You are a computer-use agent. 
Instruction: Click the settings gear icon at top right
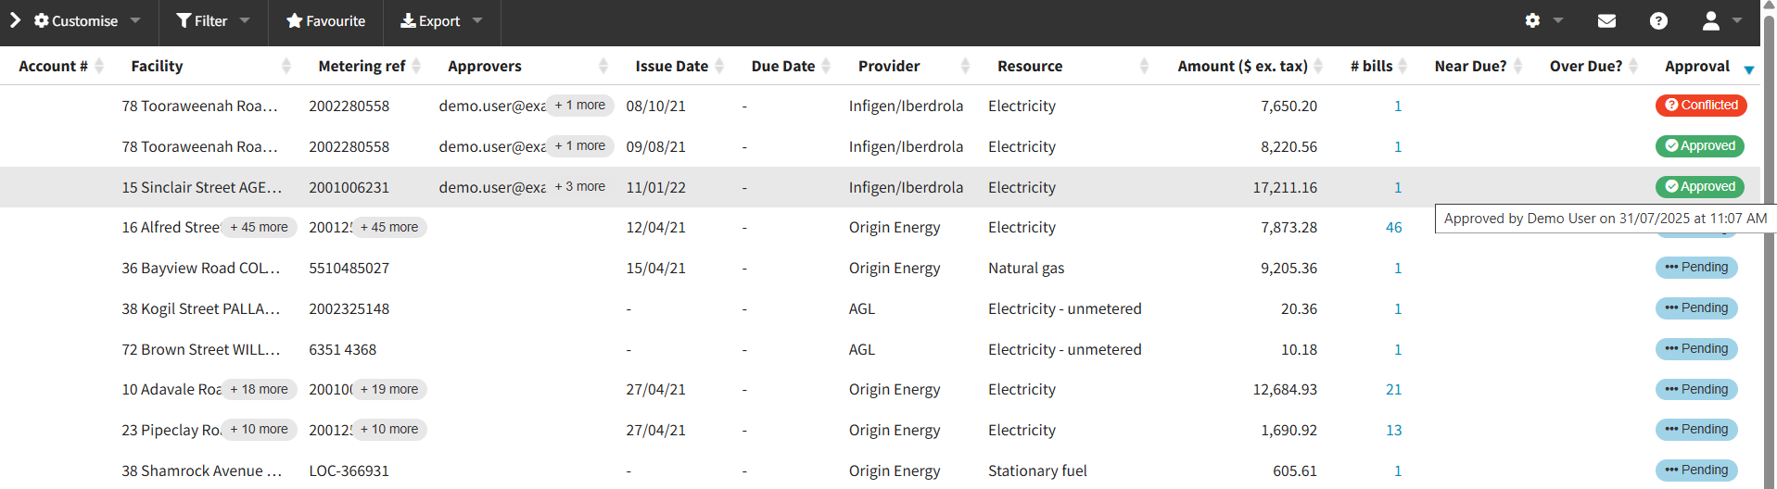(1534, 21)
